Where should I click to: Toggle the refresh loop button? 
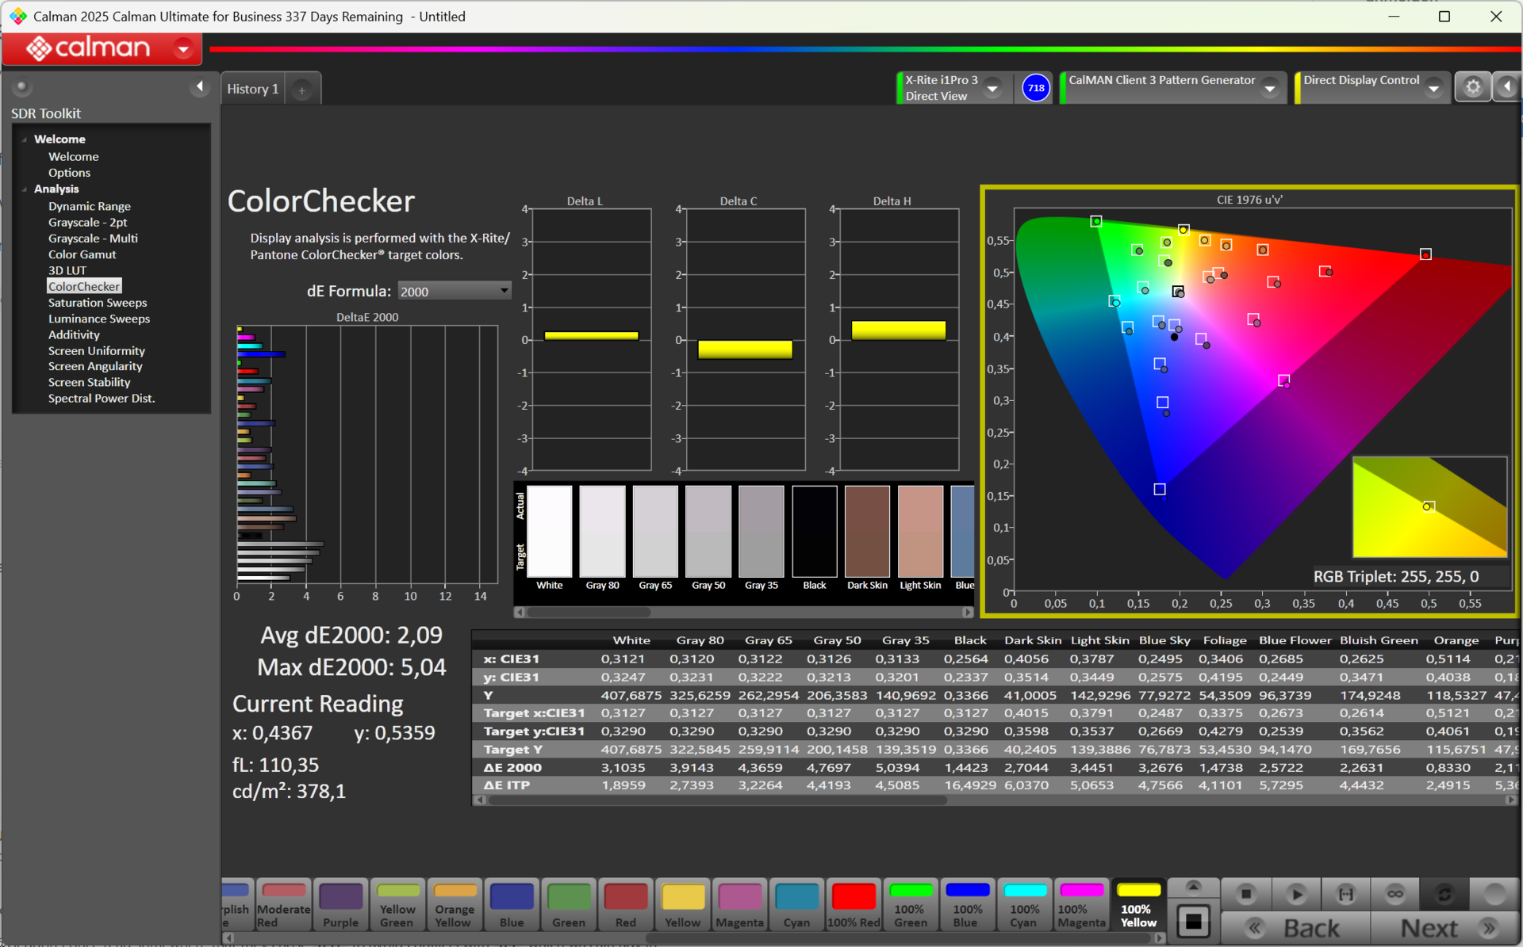coord(1444,894)
